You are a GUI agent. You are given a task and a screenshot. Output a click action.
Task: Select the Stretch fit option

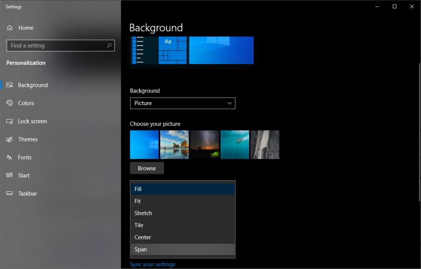coord(182,213)
